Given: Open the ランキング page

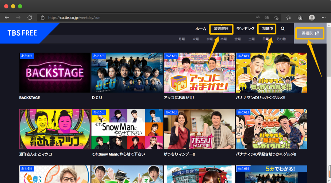Looking at the screenshot, I should coord(245,29).
